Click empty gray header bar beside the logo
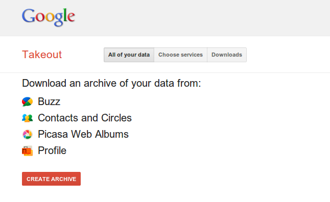This screenshot has height=202, width=330. [x=200, y=18]
